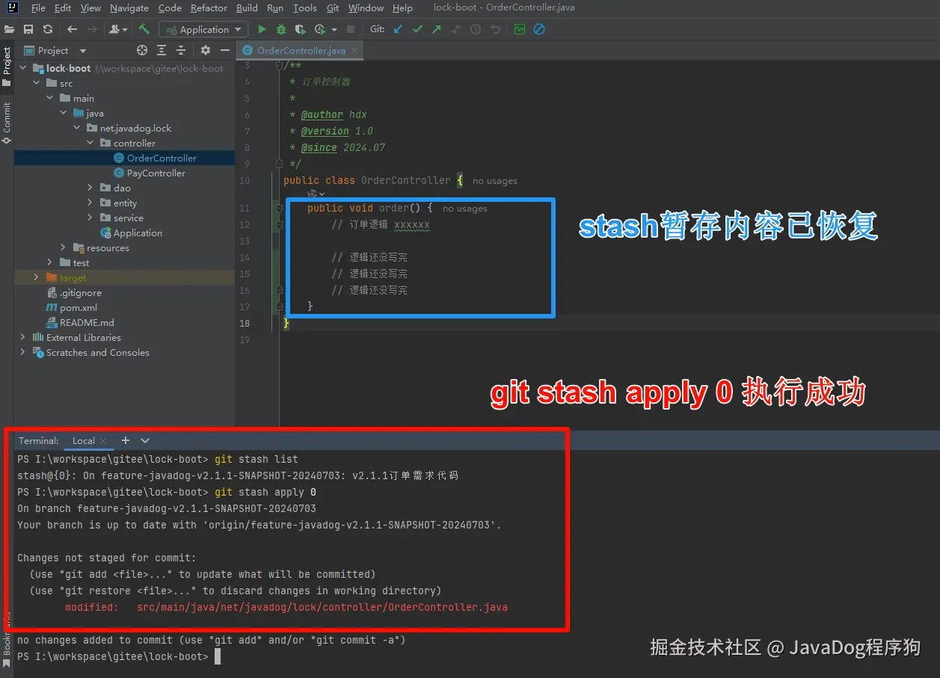Open the Commit side tool window
The image size is (940, 678).
click(7, 123)
